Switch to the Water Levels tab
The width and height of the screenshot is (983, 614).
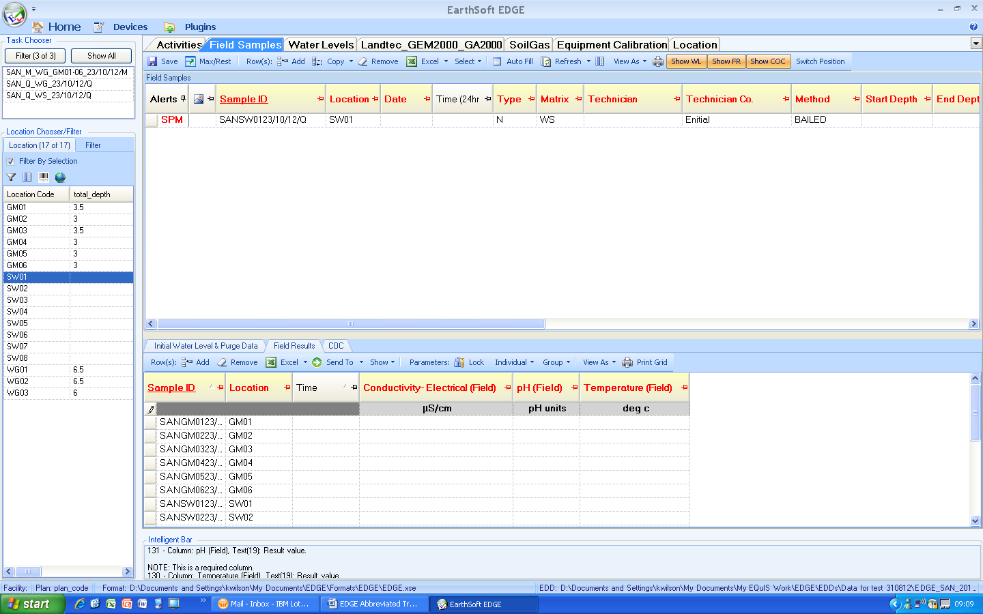[x=321, y=45]
